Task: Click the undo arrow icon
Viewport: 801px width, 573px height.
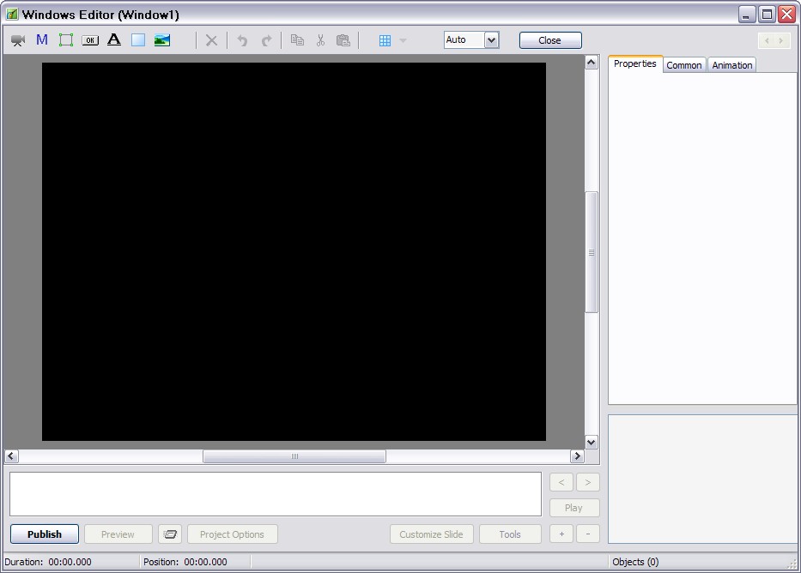Action: point(242,40)
